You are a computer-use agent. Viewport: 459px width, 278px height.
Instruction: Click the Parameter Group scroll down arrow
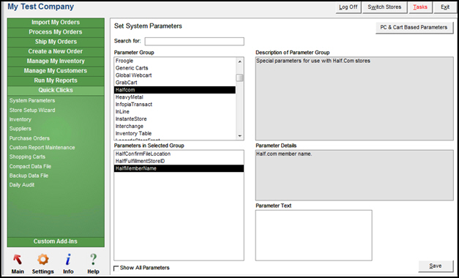pos(239,136)
